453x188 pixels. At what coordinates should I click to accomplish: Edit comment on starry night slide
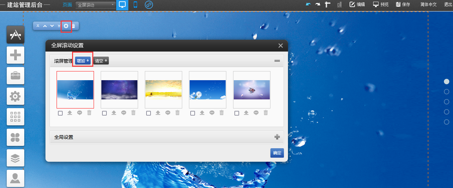(x=124, y=113)
